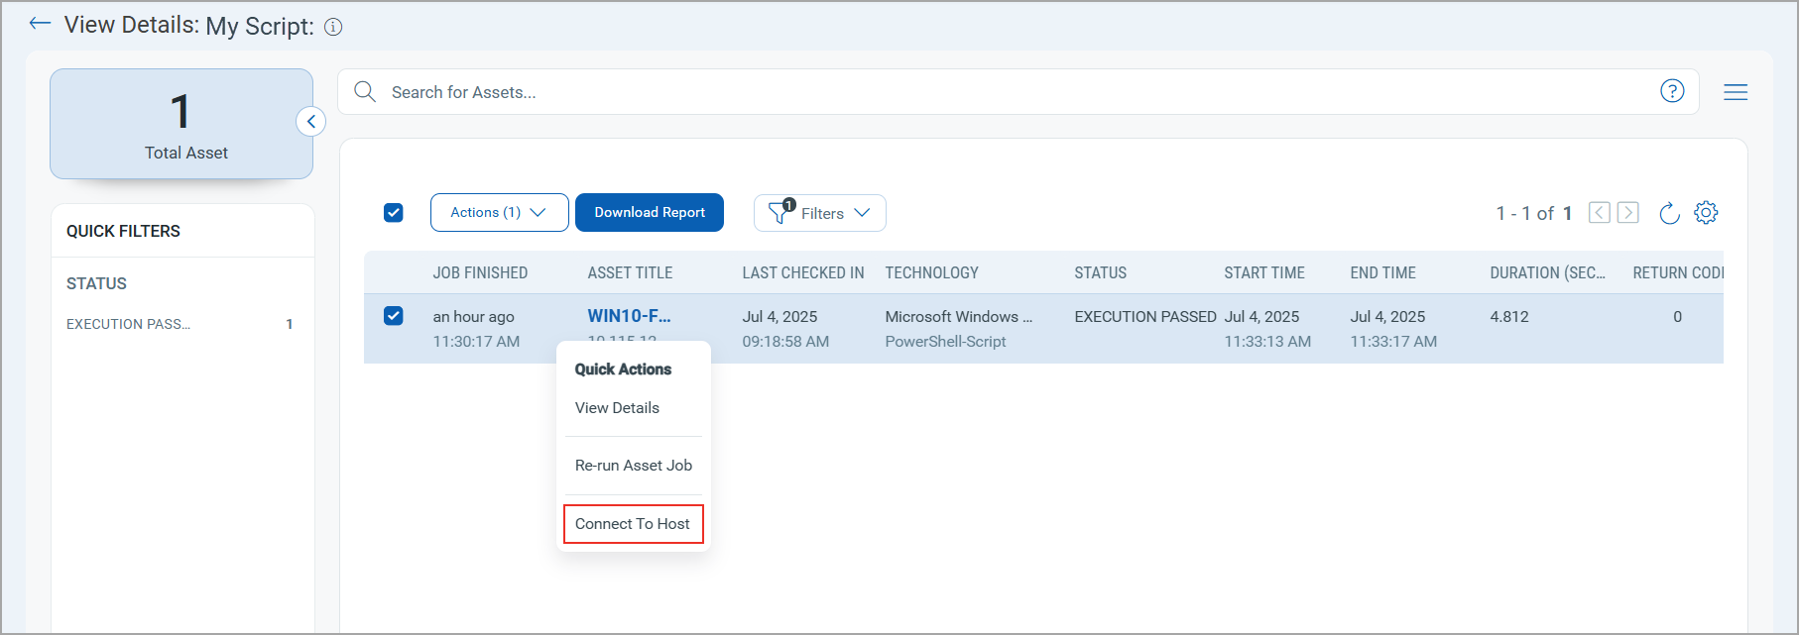This screenshot has width=1799, height=635.
Task: Click the info icon next to My Script
Action: [x=333, y=27]
